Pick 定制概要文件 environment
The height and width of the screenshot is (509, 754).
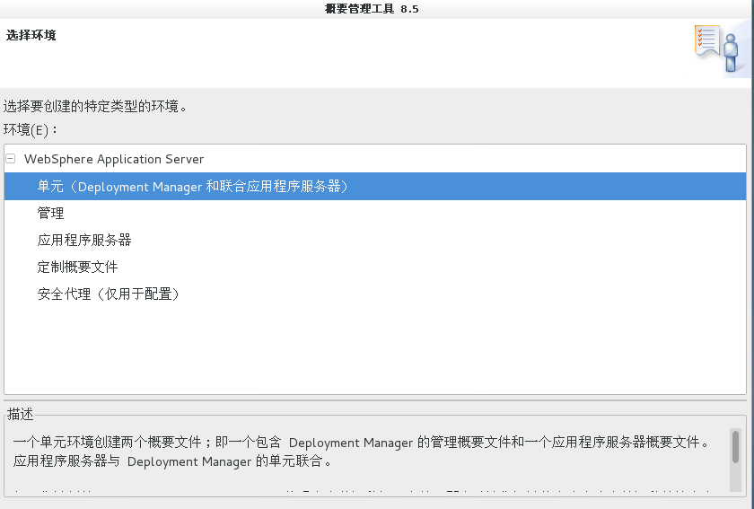pyautogui.click(x=77, y=267)
